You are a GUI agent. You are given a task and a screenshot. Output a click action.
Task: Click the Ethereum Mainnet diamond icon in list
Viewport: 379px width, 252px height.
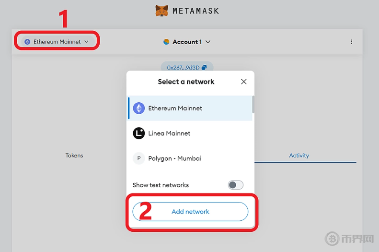(x=138, y=108)
